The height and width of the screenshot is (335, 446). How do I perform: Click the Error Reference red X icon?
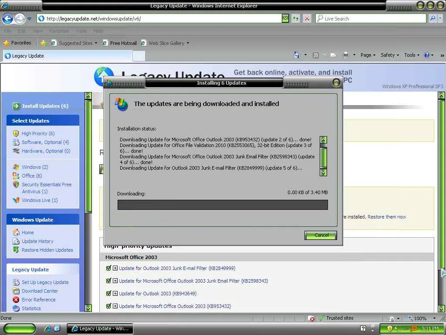point(16,300)
